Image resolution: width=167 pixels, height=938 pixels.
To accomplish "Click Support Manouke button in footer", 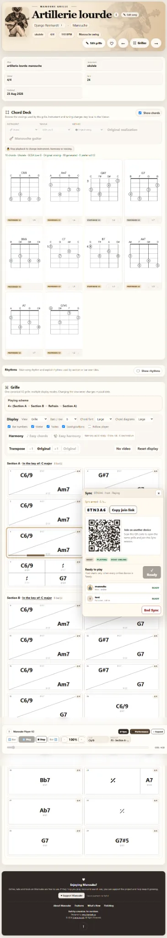I will (71, 895).
